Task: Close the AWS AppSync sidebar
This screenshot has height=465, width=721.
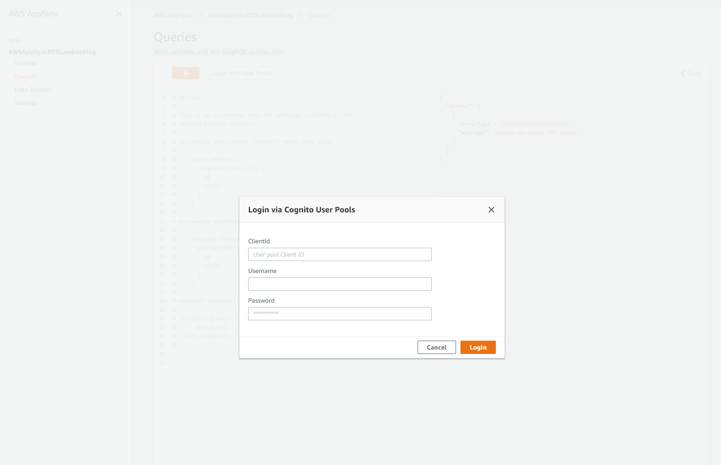Action: click(119, 14)
